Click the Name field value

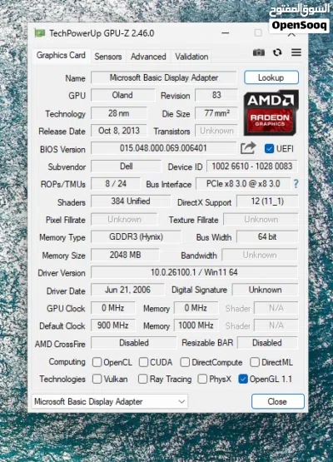click(164, 77)
